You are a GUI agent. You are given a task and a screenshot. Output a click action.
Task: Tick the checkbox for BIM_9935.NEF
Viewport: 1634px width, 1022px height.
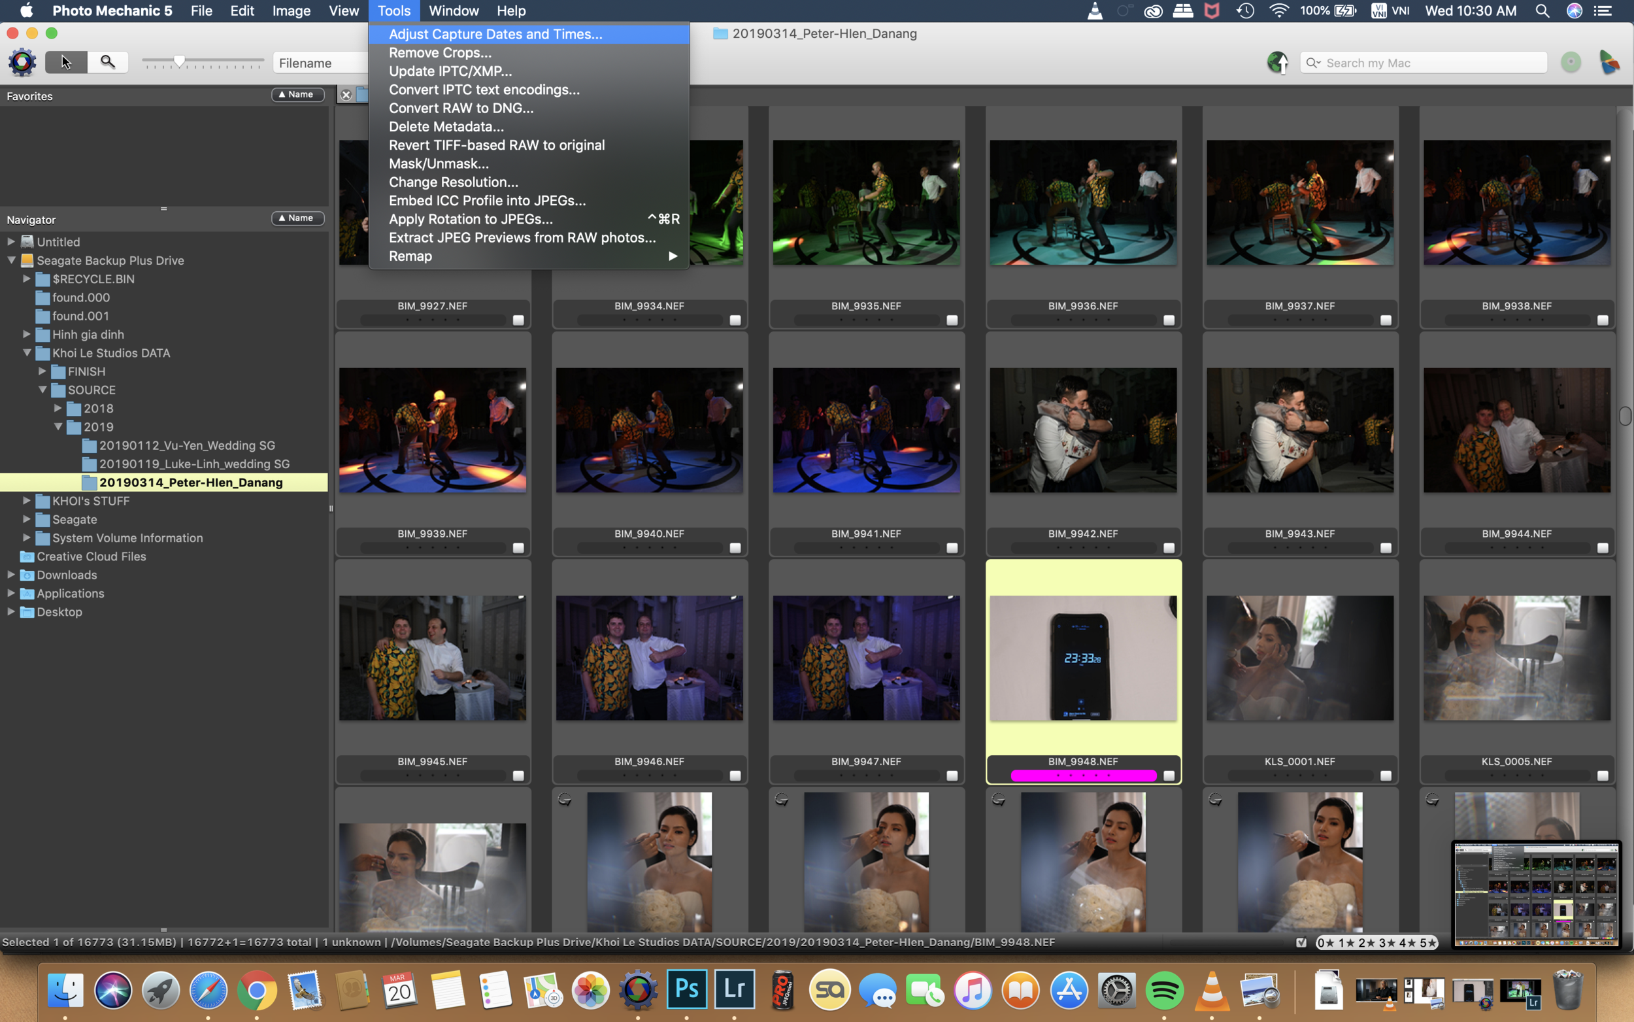(952, 320)
